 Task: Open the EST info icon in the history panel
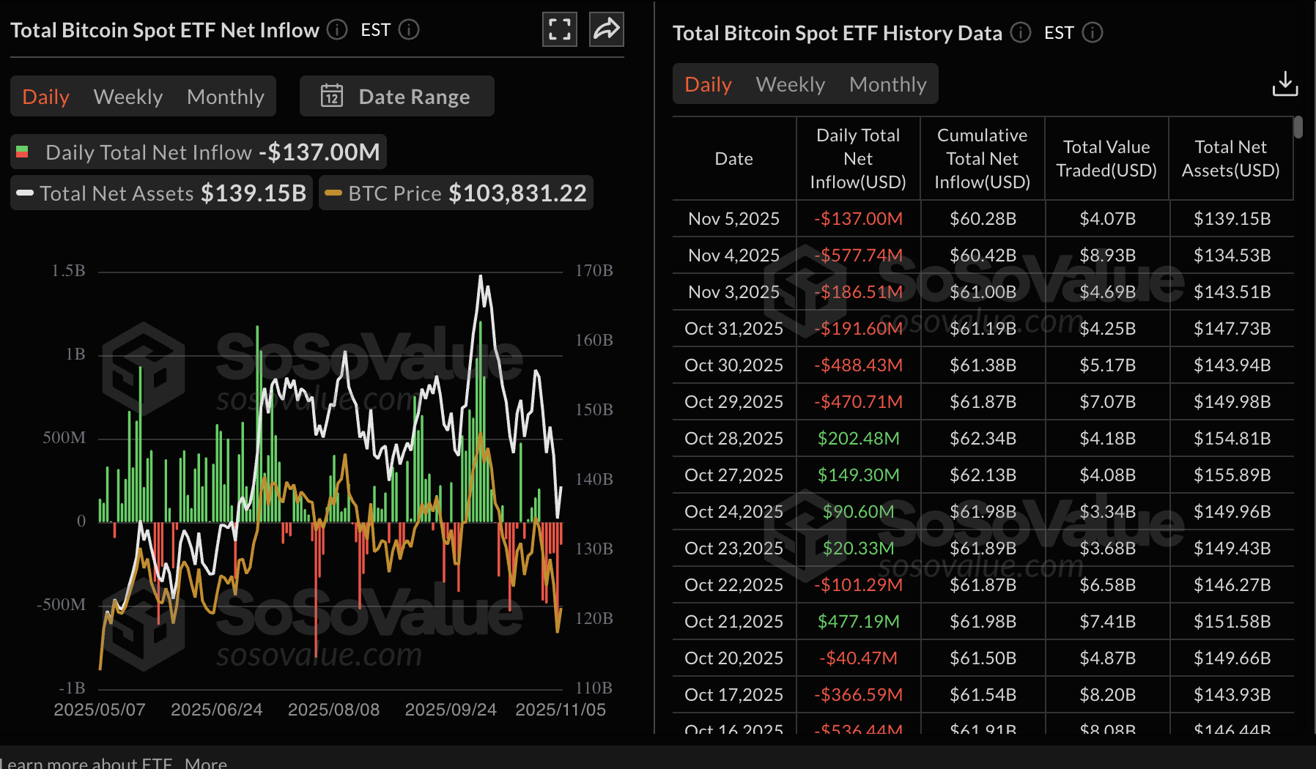click(x=1093, y=32)
